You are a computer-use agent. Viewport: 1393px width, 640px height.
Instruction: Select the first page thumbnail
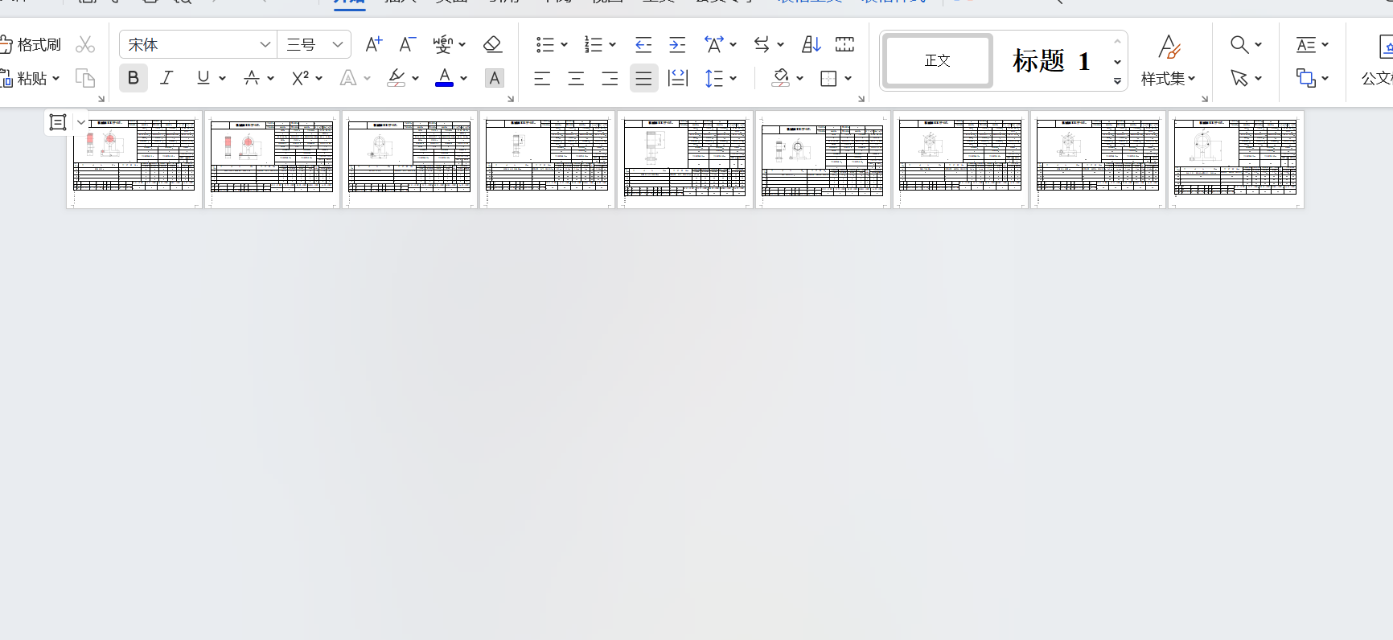click(134, 159)
